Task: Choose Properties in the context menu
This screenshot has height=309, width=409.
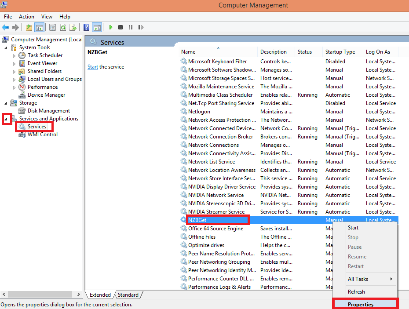Action: coord(360,304)
